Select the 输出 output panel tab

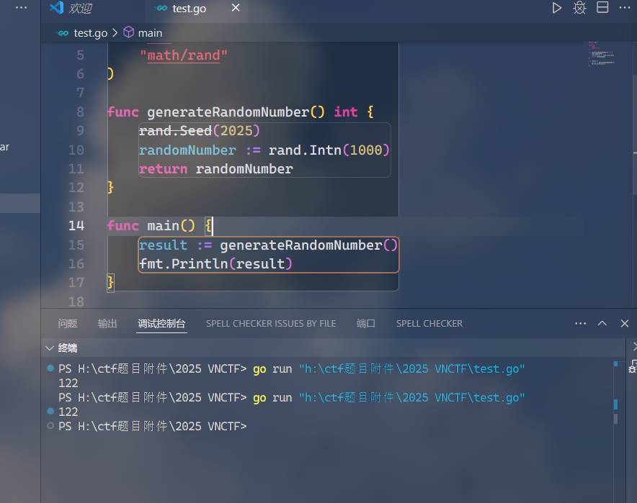107,324
